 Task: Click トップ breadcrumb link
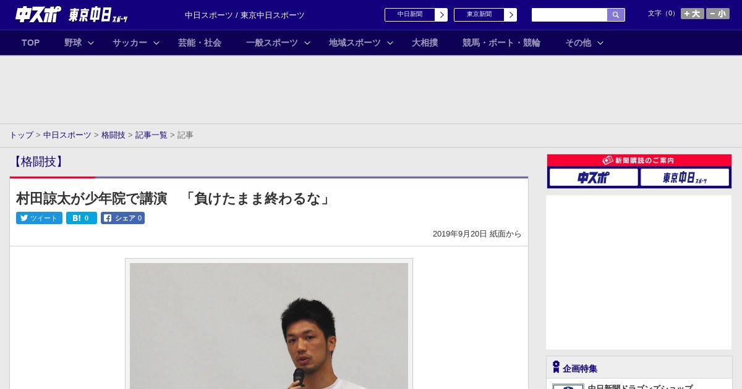coord(21,135)
